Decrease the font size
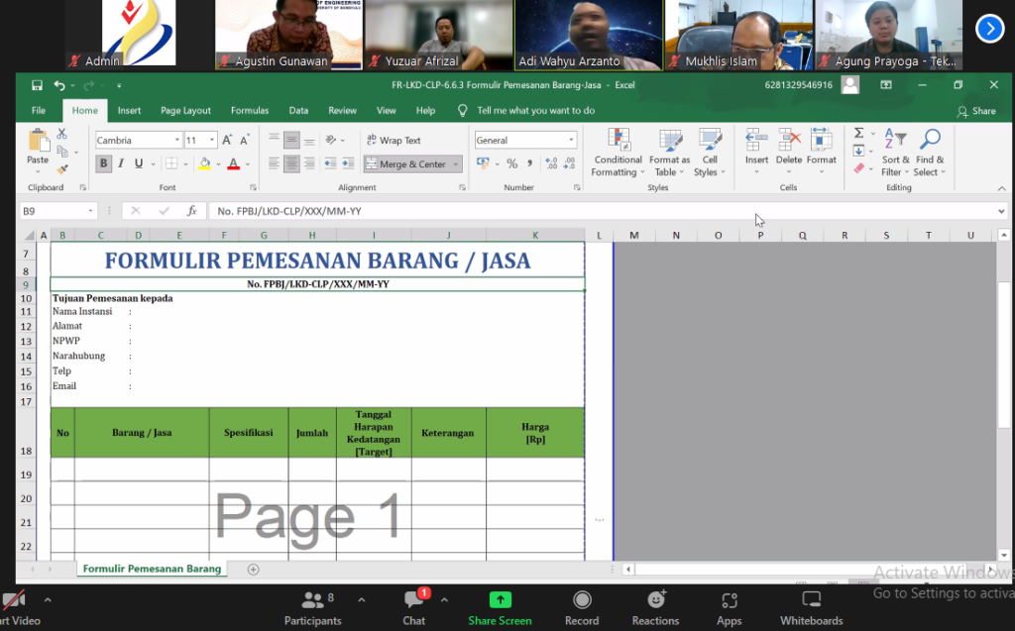1015x631 pixels. tap(245, 140)
